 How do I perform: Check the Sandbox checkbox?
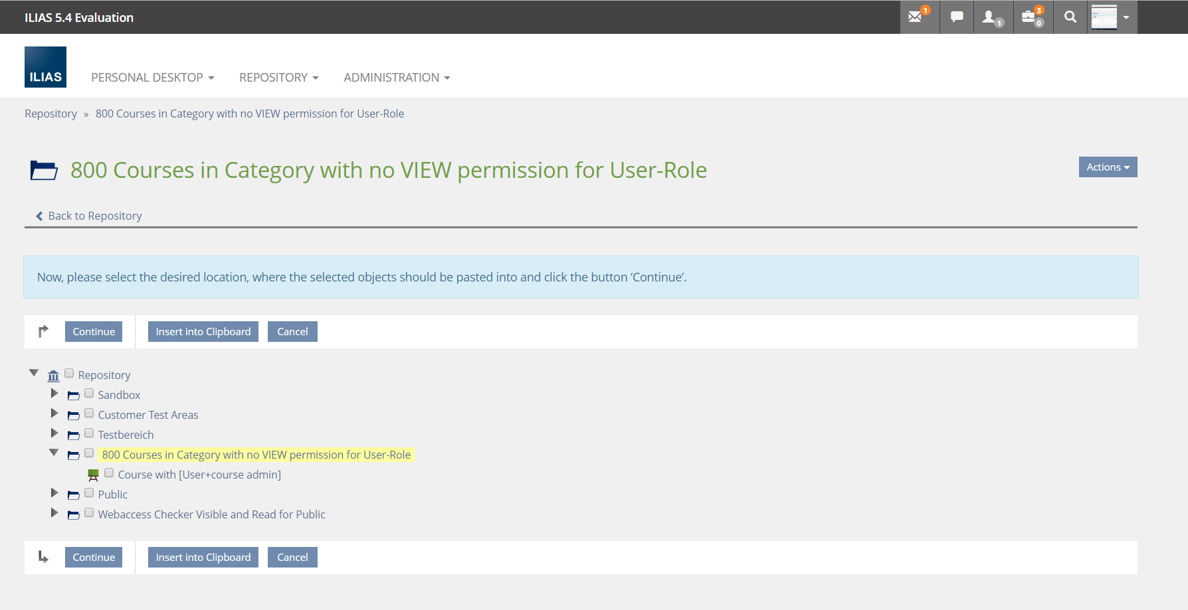[89, 394]
